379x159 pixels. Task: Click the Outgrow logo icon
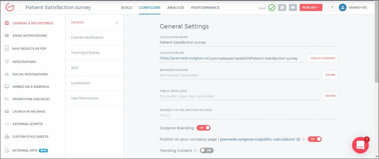coord(10,7)
